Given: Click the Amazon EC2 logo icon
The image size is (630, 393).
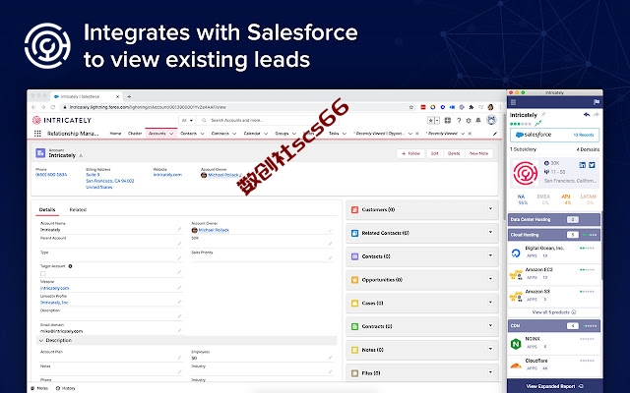Looking at the screenshot, I should point(516,275).
